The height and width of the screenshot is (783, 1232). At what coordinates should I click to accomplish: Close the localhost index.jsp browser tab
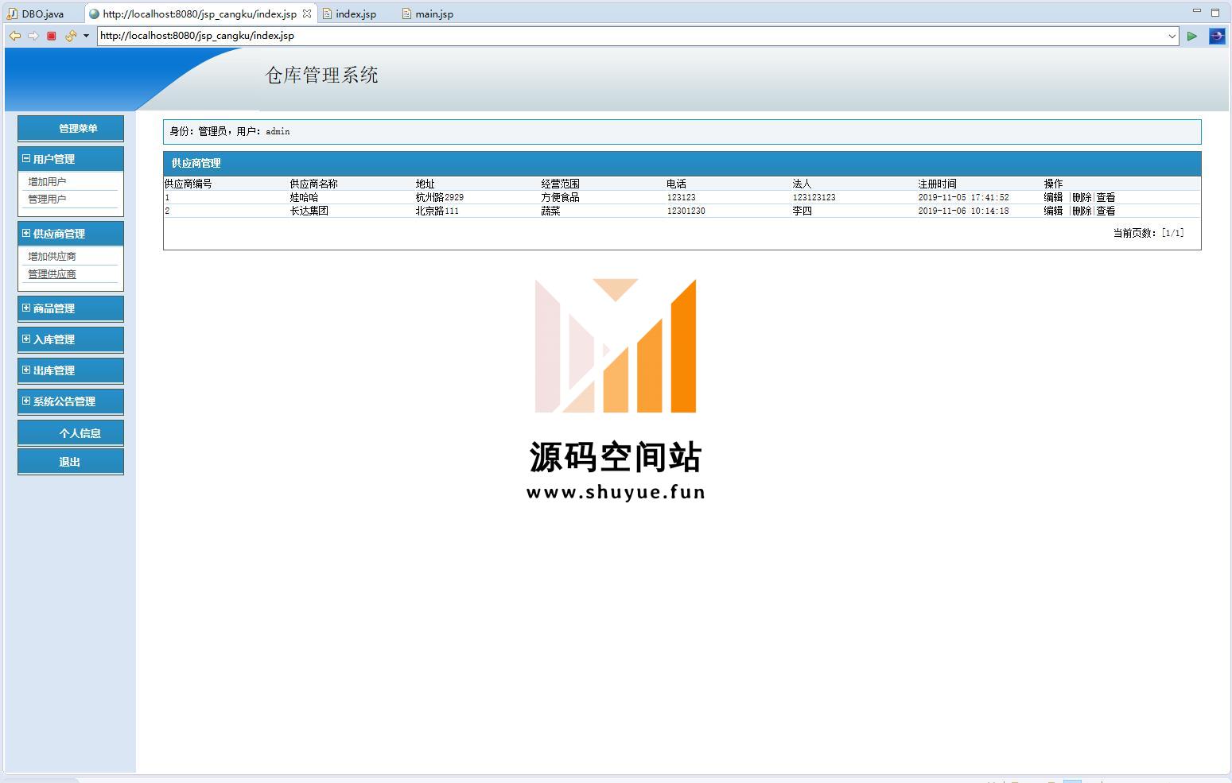(307, 14)
